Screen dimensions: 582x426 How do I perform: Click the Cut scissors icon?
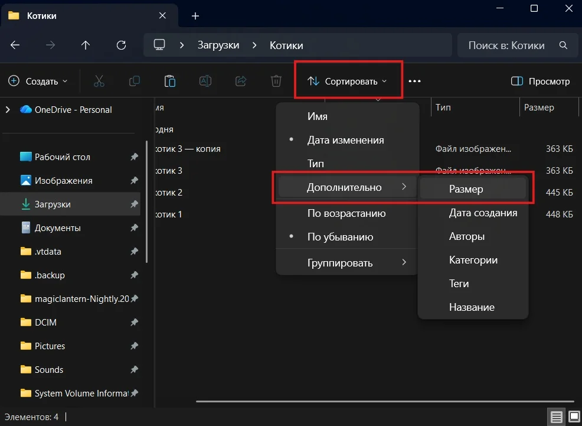pos(99,81)
